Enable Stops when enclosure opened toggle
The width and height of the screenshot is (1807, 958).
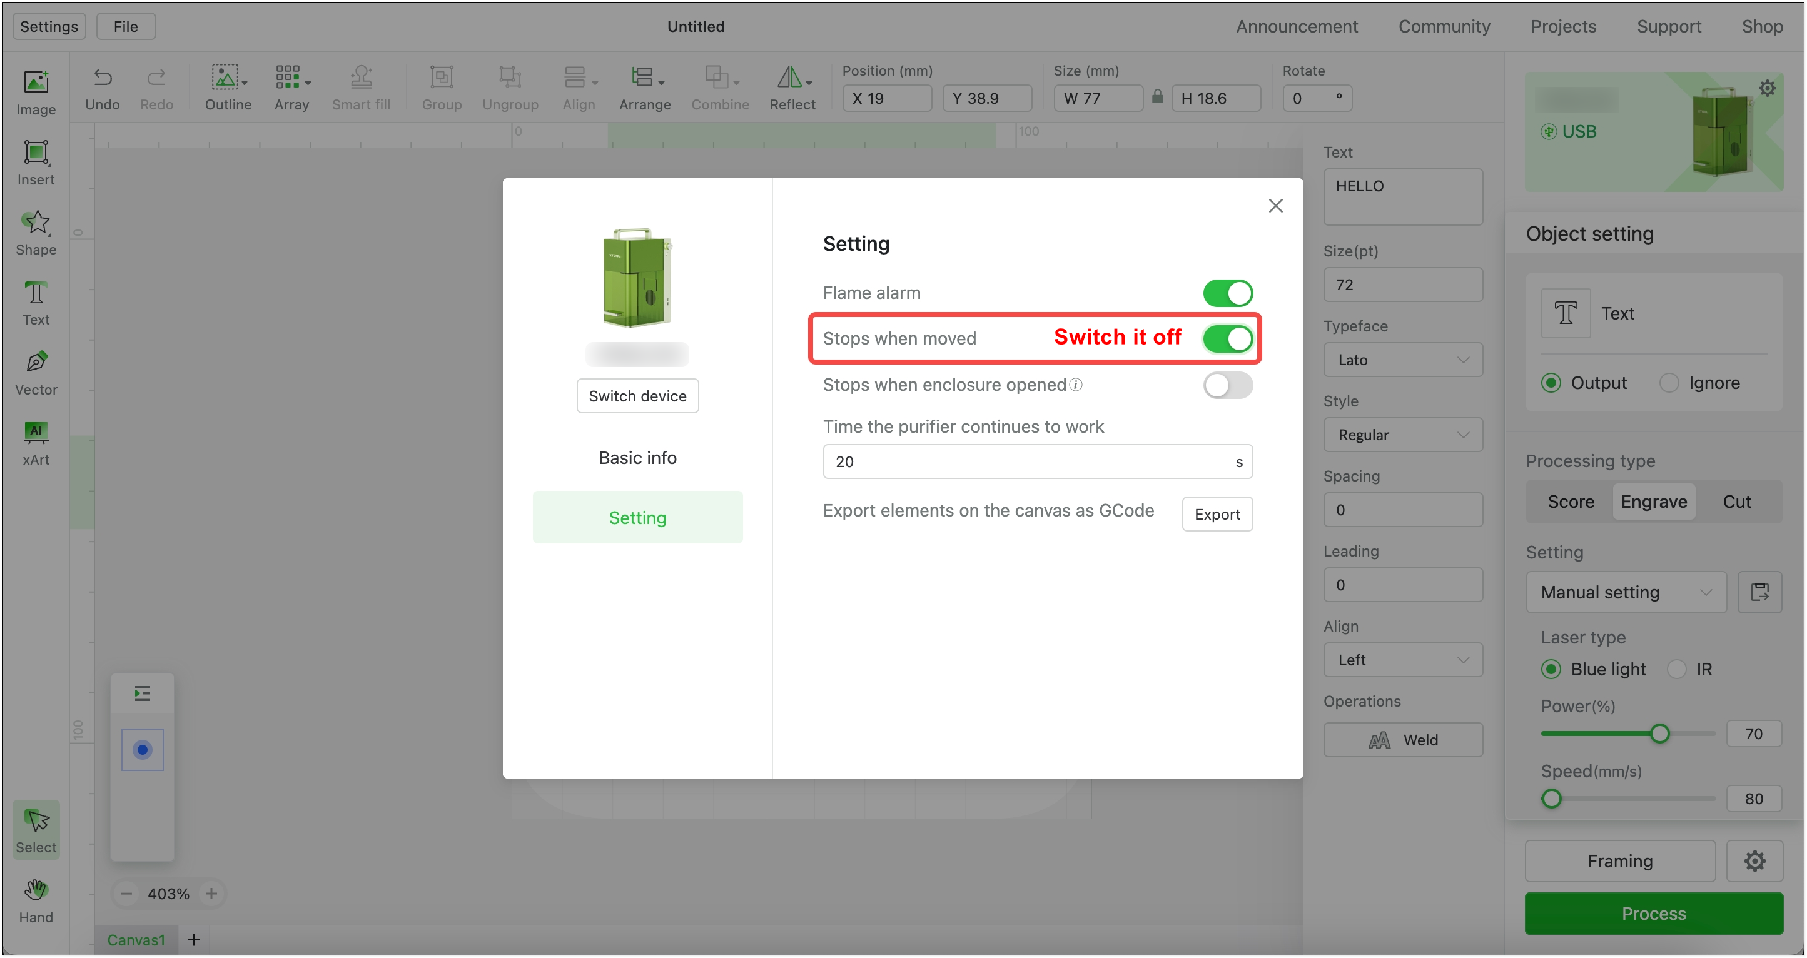1227,385
